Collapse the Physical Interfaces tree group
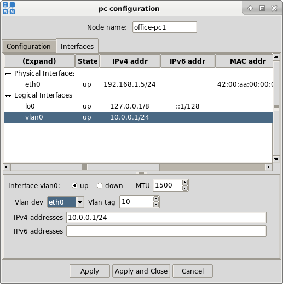283x284 pixels. 8,75
